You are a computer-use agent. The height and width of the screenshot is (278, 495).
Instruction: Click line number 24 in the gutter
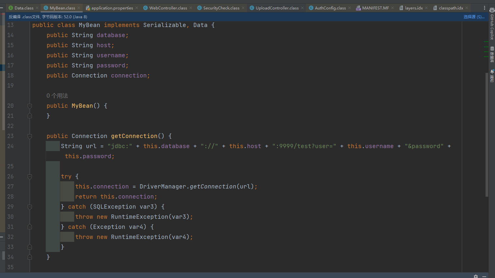[10, 146]
